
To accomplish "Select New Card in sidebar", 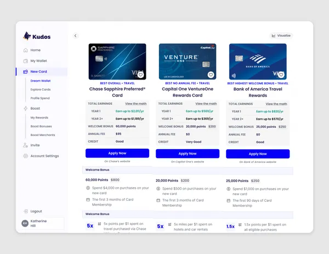I will [x=42, y=71].
